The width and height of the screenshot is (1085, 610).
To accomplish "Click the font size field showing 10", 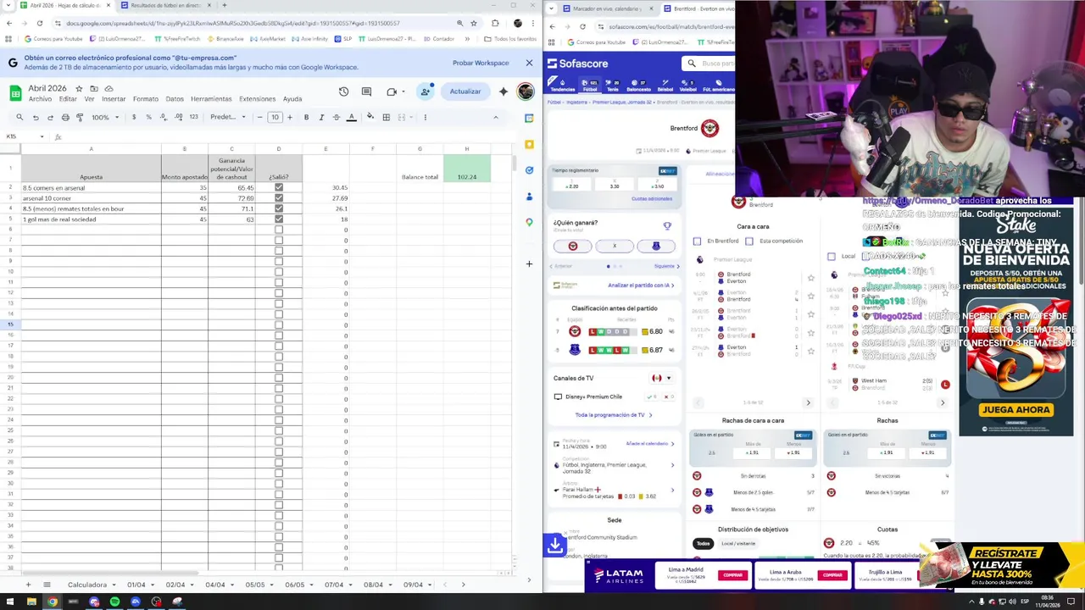I will pyautogui.click(x=275, y=117).
